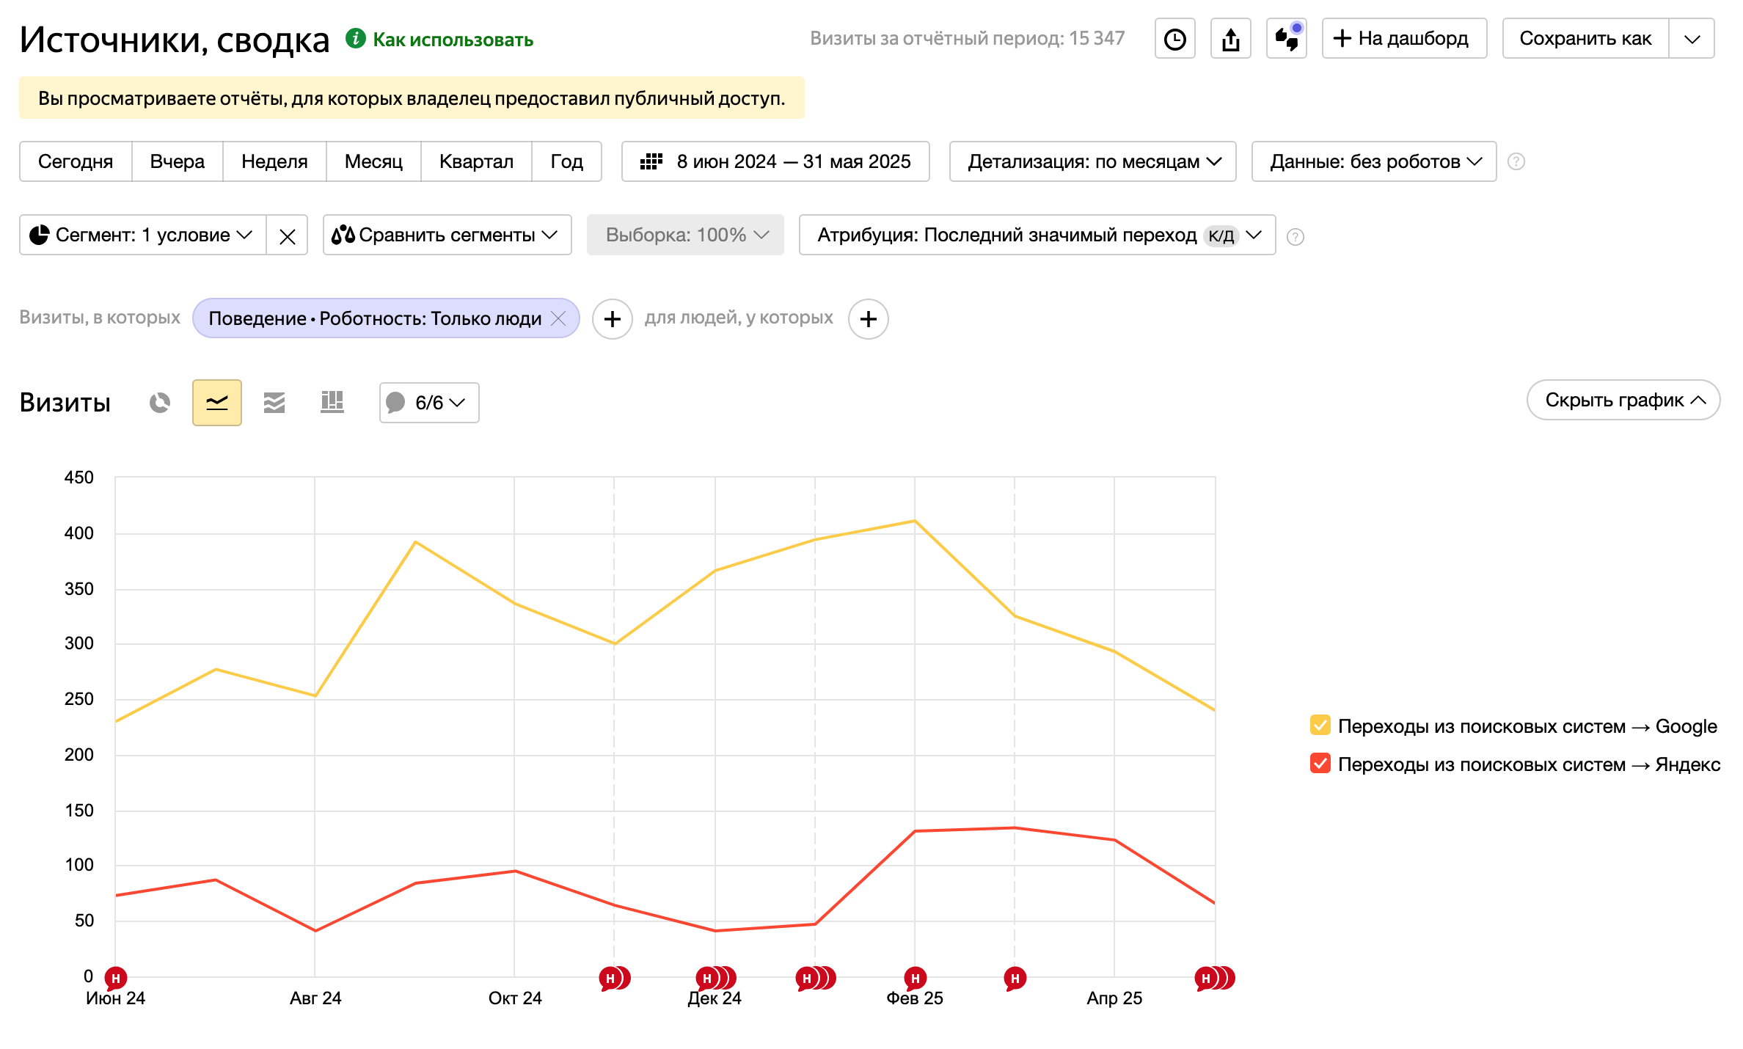This screenshot has height=1049, width=1743.
Task: Click the help icon near Данные
Action: tap(1516, 161)
